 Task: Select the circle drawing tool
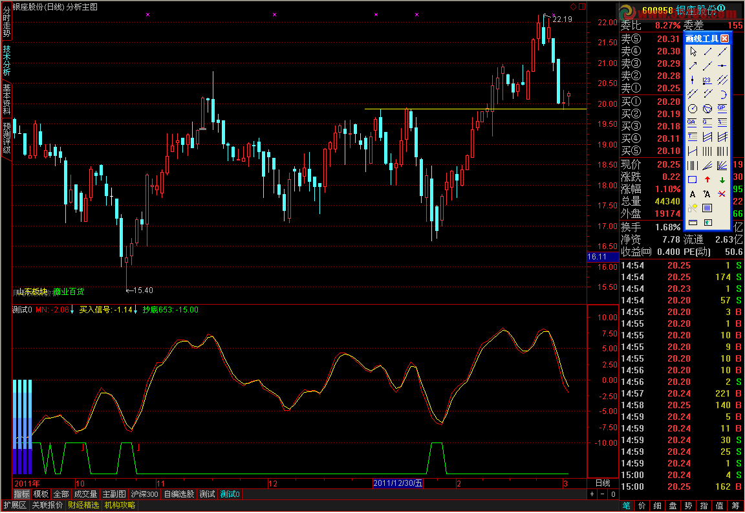point(693,108)
